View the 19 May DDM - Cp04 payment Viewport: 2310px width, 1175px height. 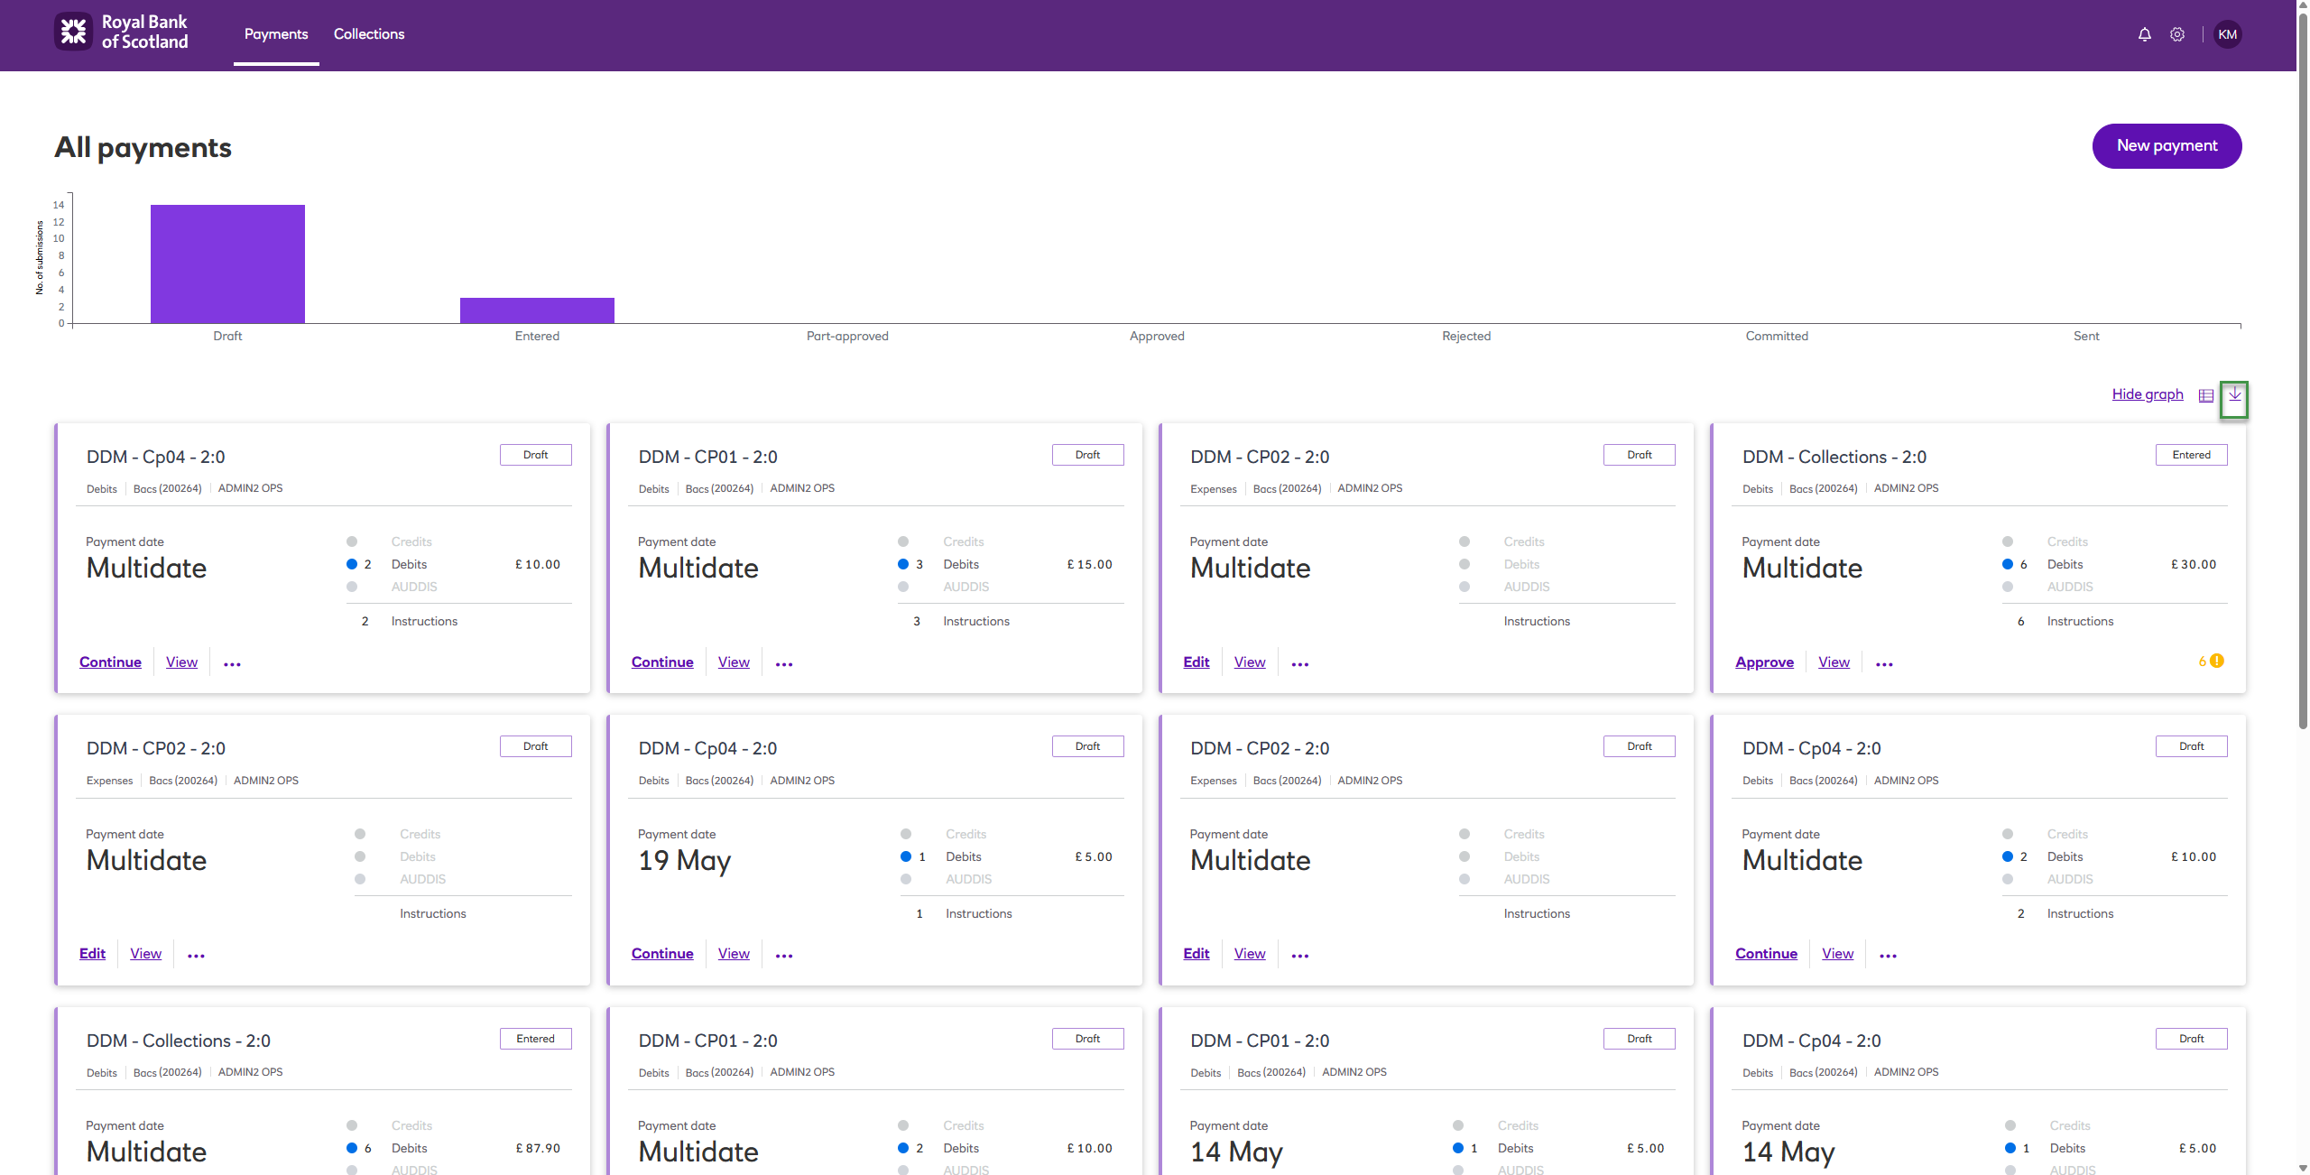coord(734,953)
